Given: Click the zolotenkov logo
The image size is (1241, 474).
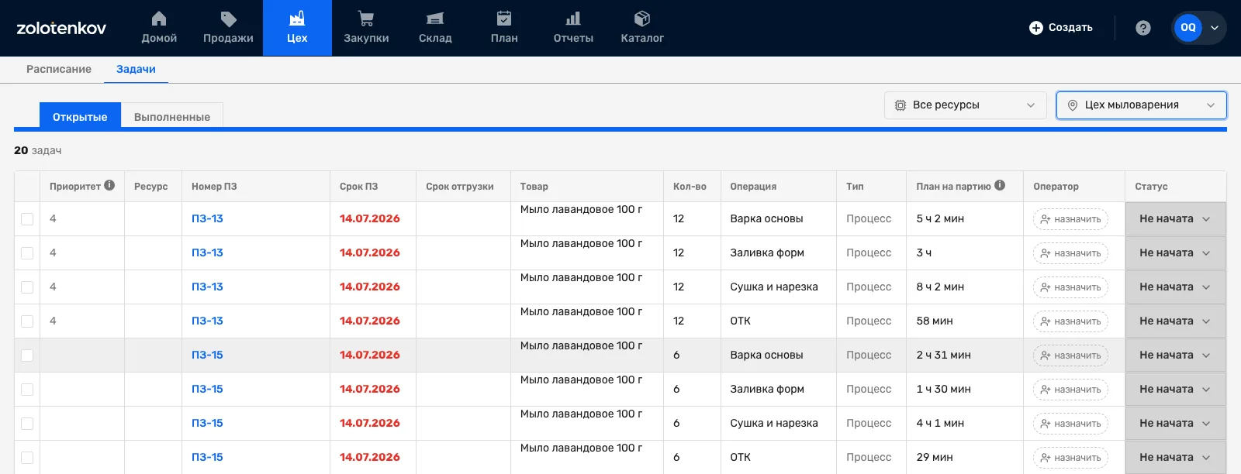Looking at the screenshot, I should tap(61, 28).
